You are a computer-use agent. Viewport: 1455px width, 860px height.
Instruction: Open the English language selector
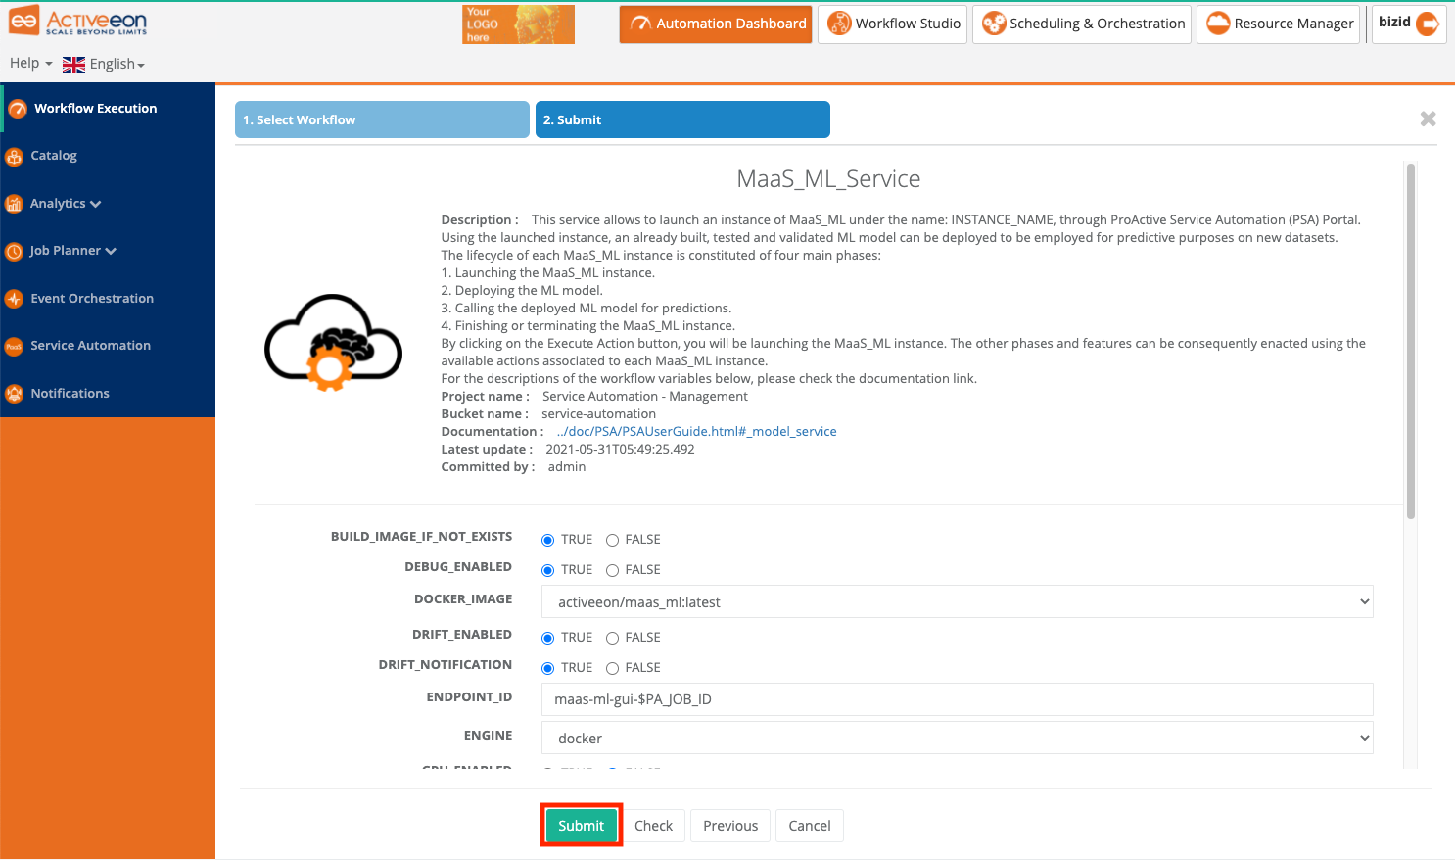pos(117,64)
